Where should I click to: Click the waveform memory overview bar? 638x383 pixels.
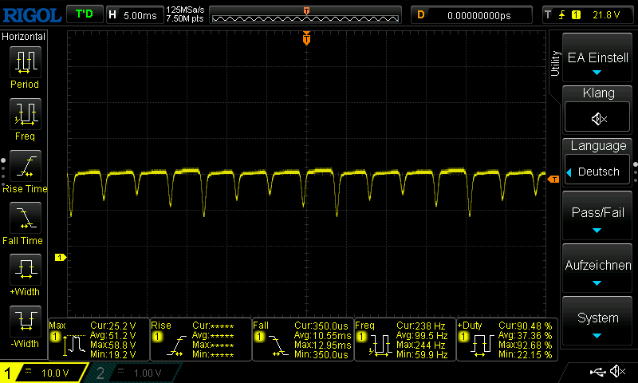pos(305,15)
